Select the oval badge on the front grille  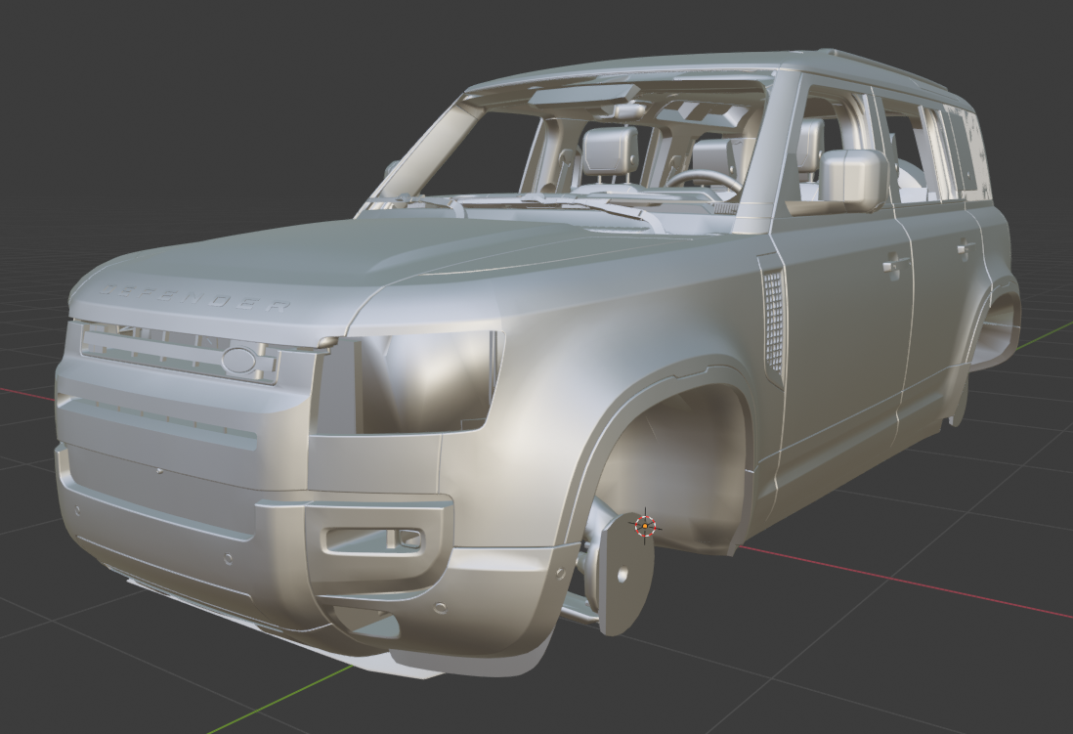(240, 360)
